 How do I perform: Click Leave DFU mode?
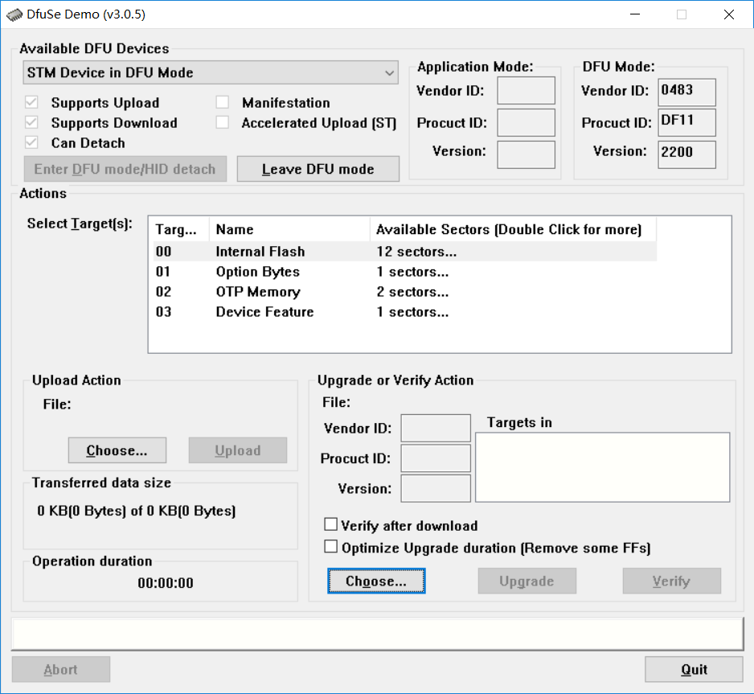pyautogui.click(x=318, y=168)
